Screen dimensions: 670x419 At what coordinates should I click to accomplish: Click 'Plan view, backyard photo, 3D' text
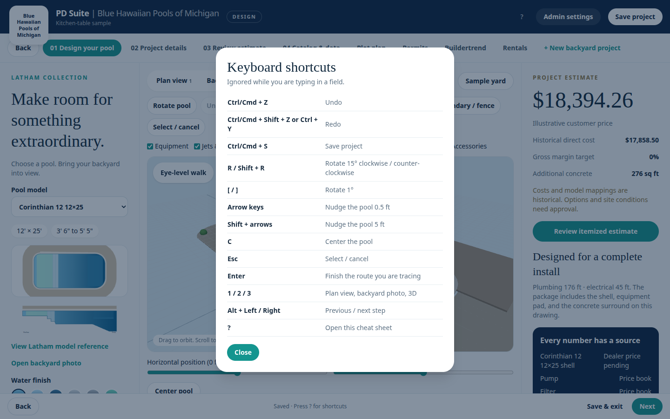click(x=371, y=293)
